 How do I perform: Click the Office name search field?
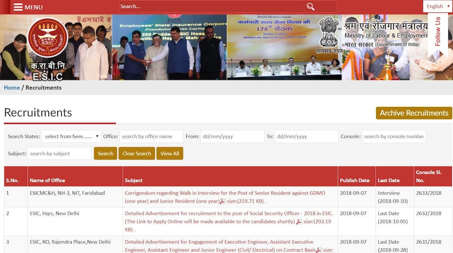(x=151, y=137)
